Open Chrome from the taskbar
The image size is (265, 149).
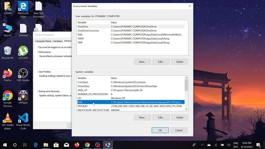pyautogui.click(x=87, y=145)
